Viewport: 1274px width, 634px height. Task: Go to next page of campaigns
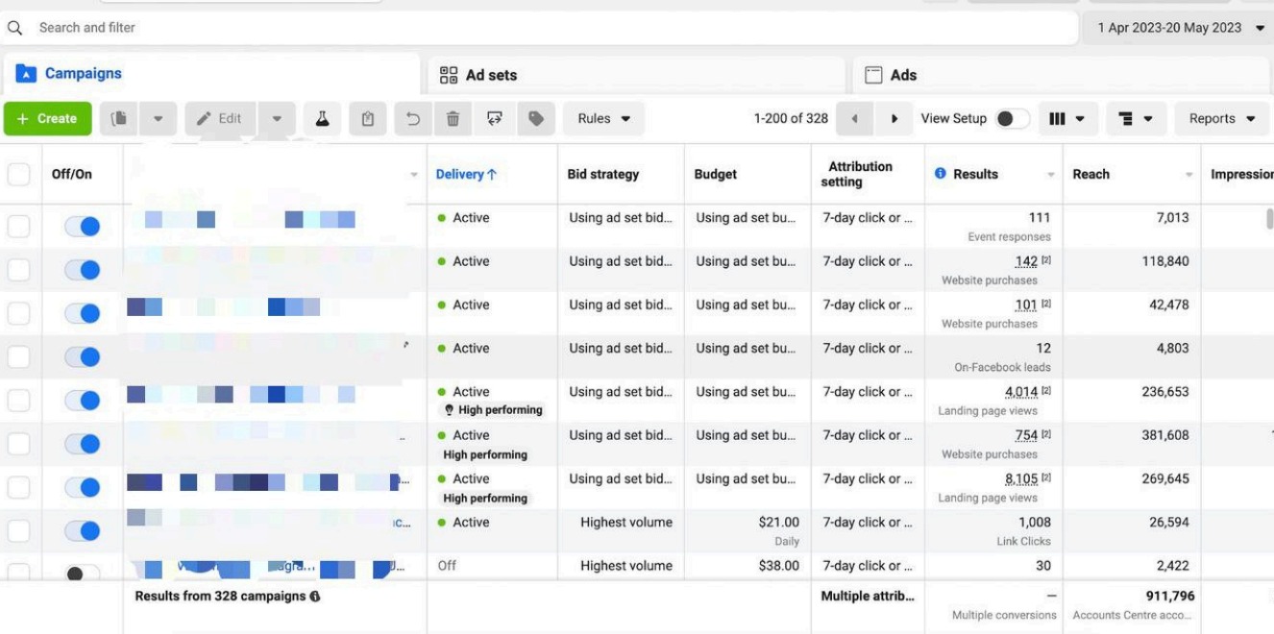point(894,119)
